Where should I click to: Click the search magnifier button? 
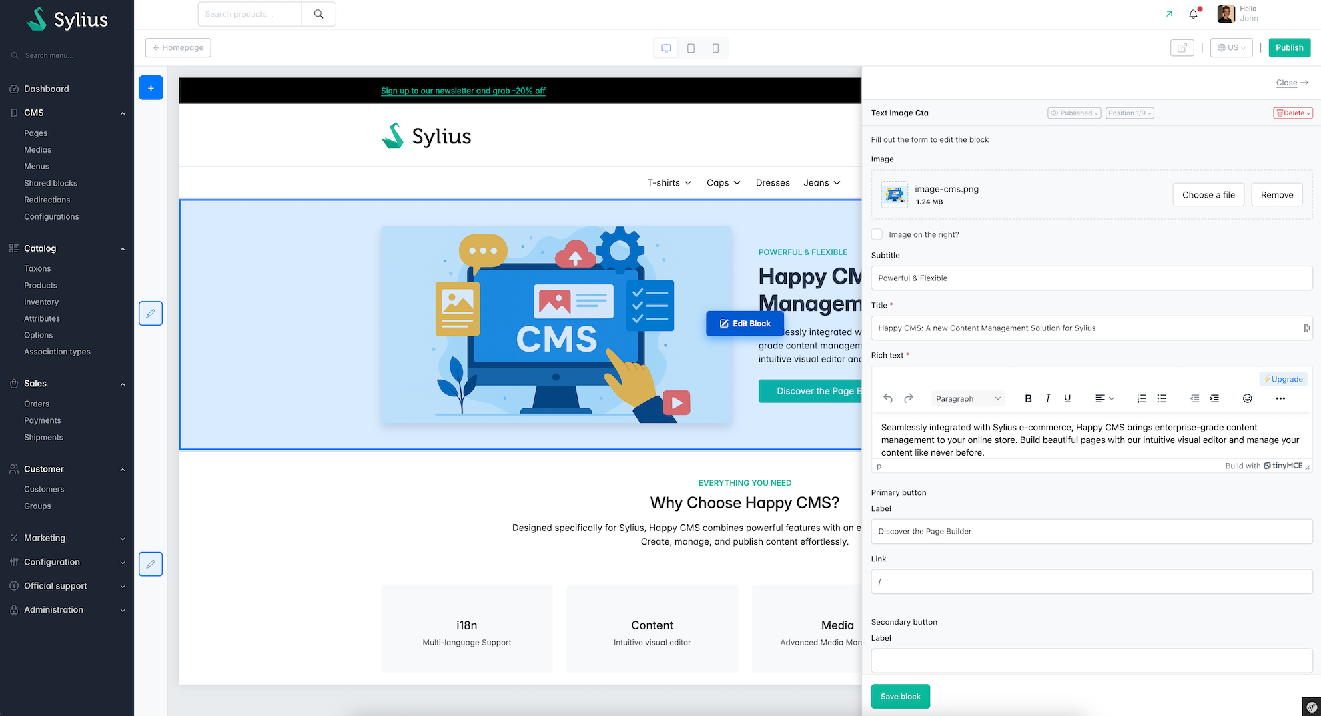pyautogui.click(x=319, y=14)
